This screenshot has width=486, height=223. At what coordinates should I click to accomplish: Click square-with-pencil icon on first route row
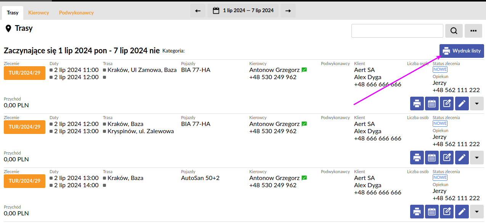(447, 104)
